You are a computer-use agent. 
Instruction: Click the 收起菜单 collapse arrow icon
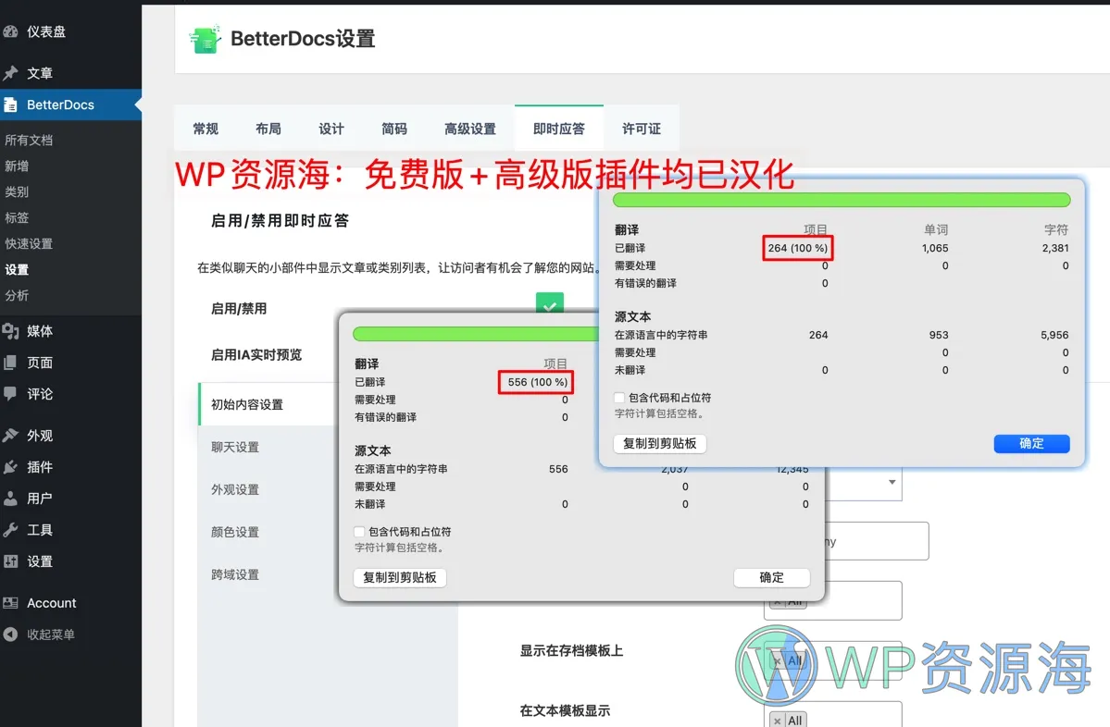10,635
